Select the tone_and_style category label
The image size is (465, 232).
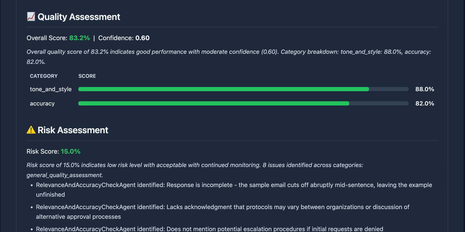[51, 89]
